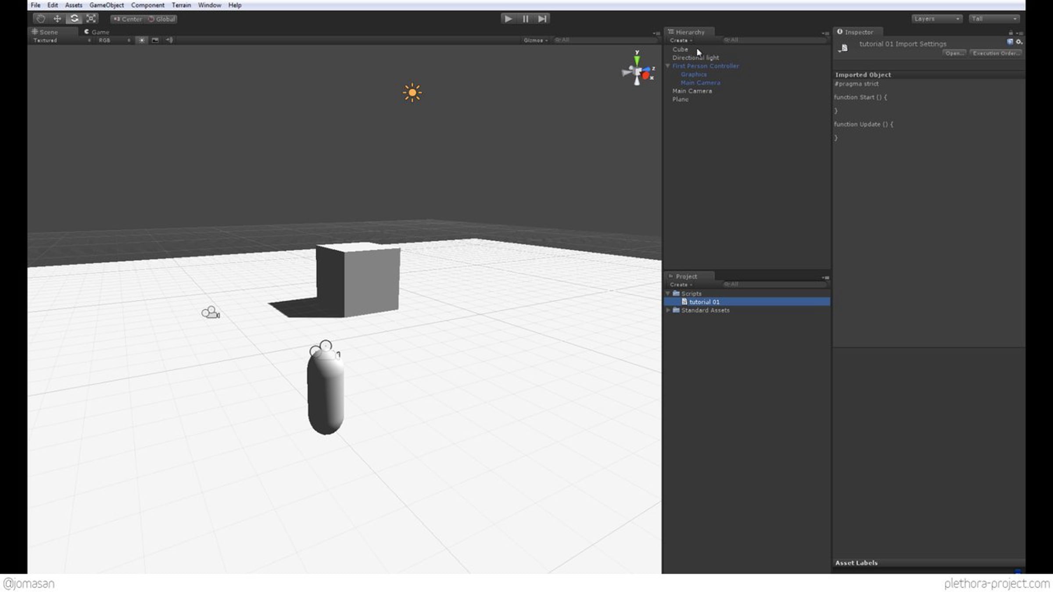The height and width of the screenshot is (592, 1053).
Task: Toggle pivot mode with the Center button
Action: pos(128,19)
